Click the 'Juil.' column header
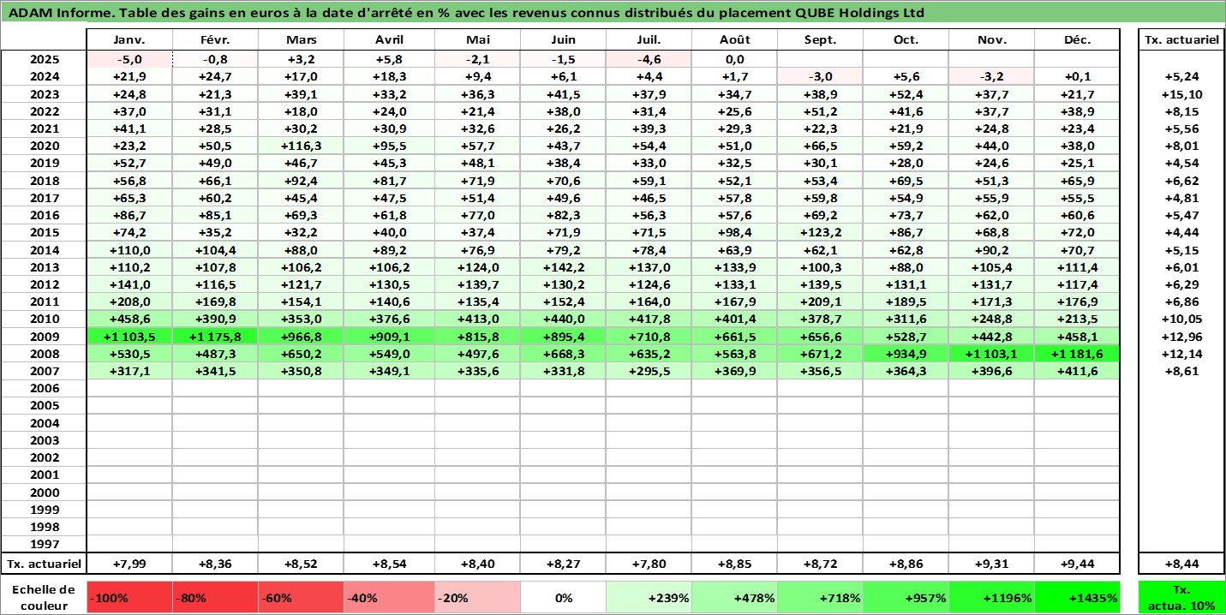Screen dimensions: 1226x615 649,39
